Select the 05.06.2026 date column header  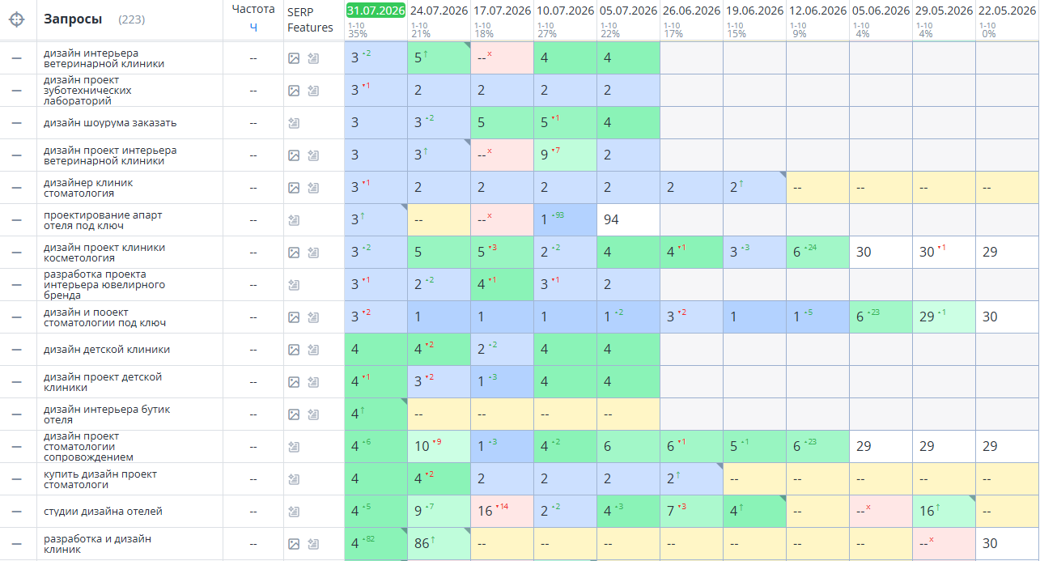[x=881, y=11]
